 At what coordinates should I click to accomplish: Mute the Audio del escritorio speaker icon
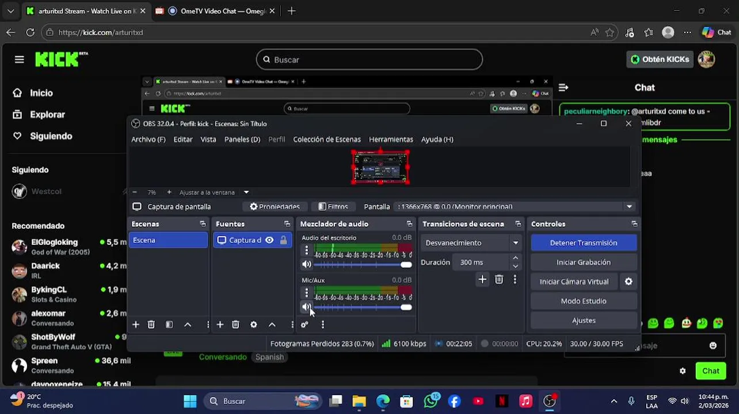(x=307, y=264)
